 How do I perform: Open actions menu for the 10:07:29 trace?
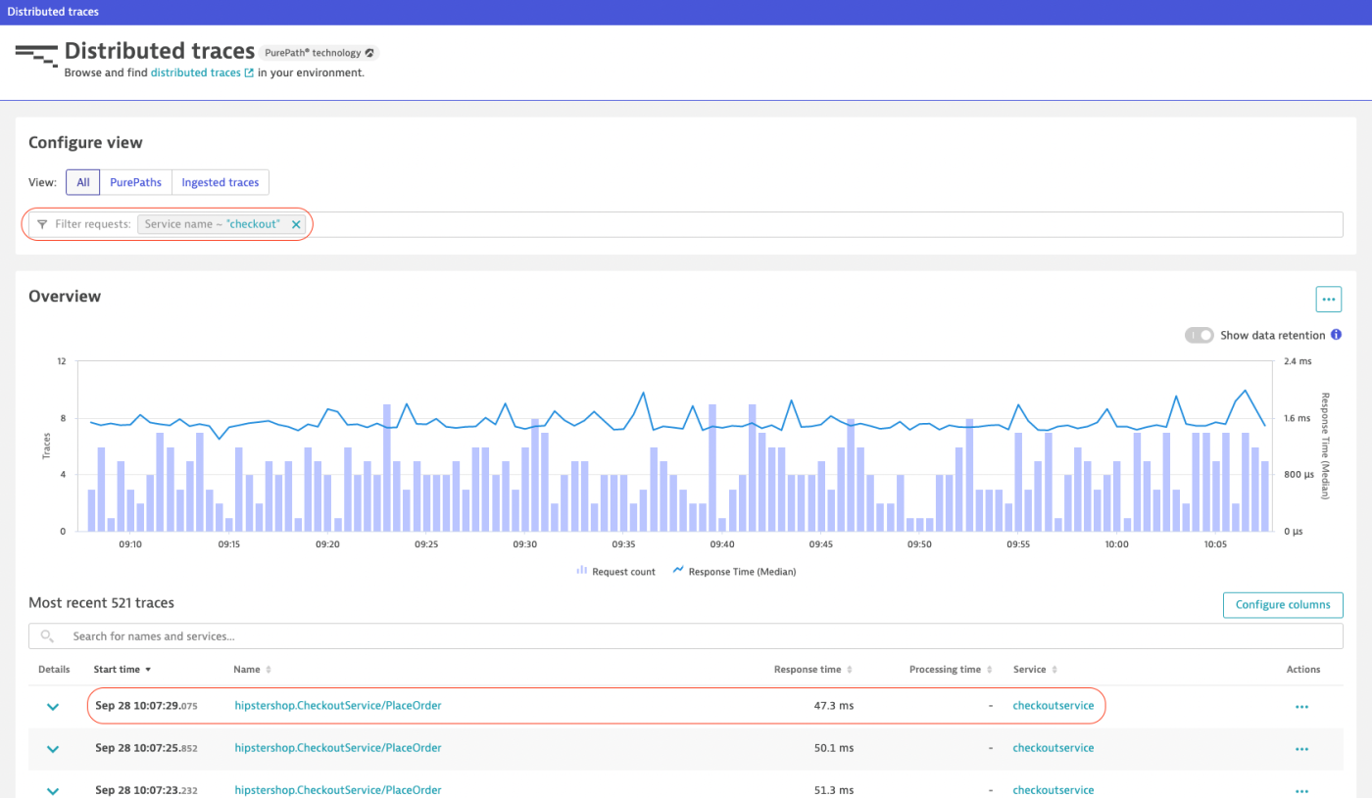(1301, 706)
